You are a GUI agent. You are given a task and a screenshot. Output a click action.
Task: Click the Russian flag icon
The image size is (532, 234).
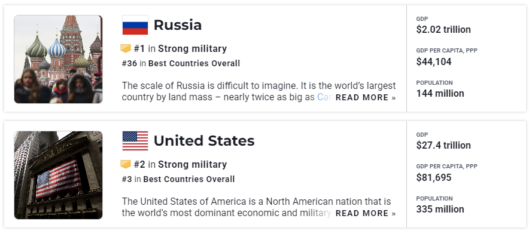click(x=135, y=25)
